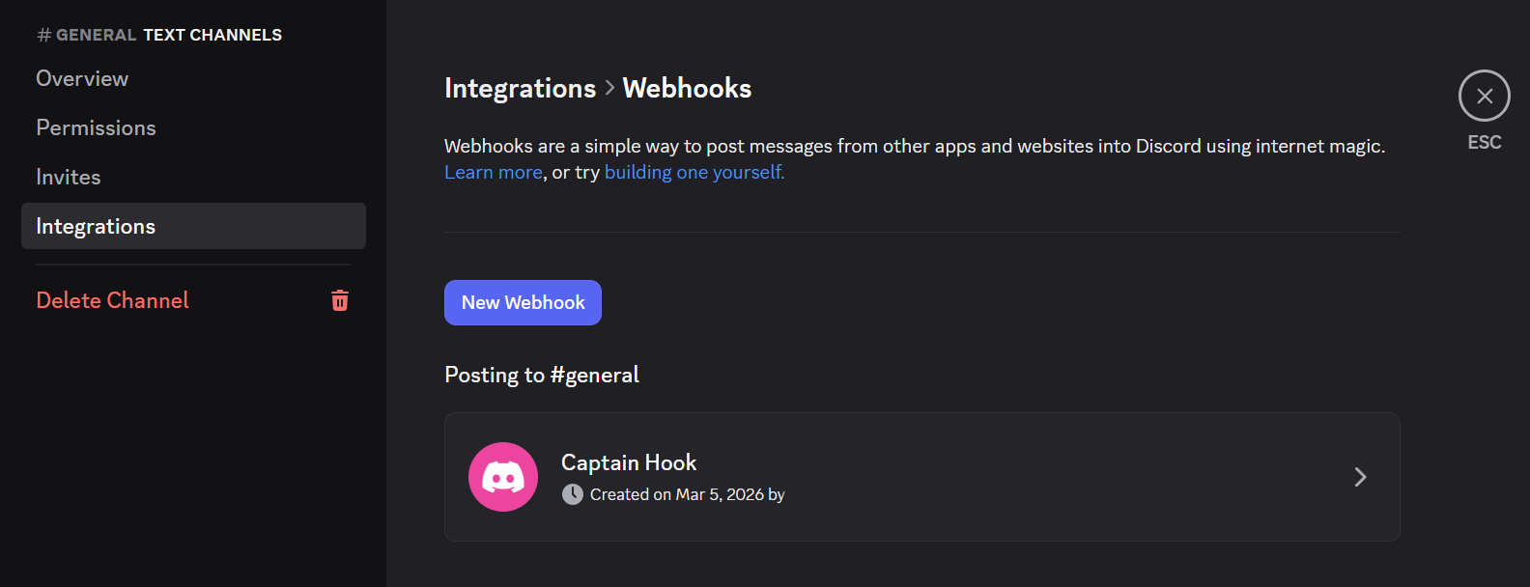1530x587 pixels.
Task: Click the Captain Hook webhook name
Action: 629,462
